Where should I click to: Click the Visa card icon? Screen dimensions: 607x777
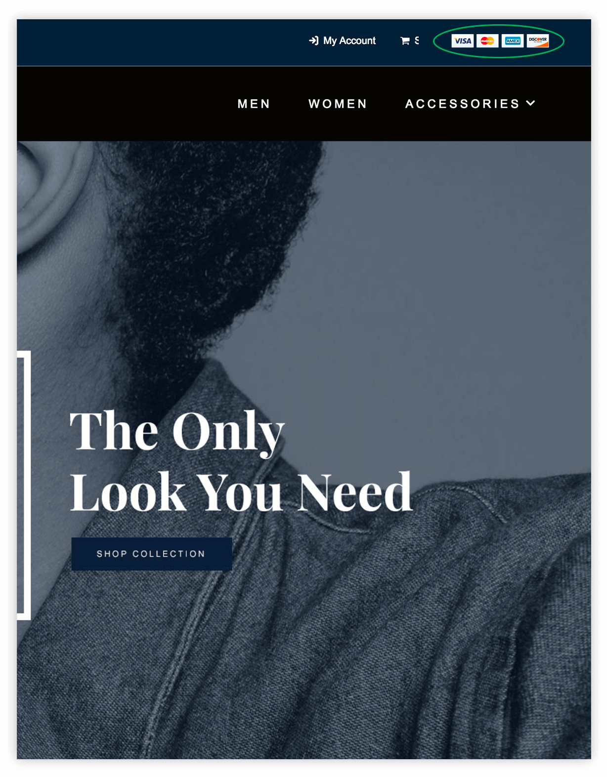click(462, 41)
